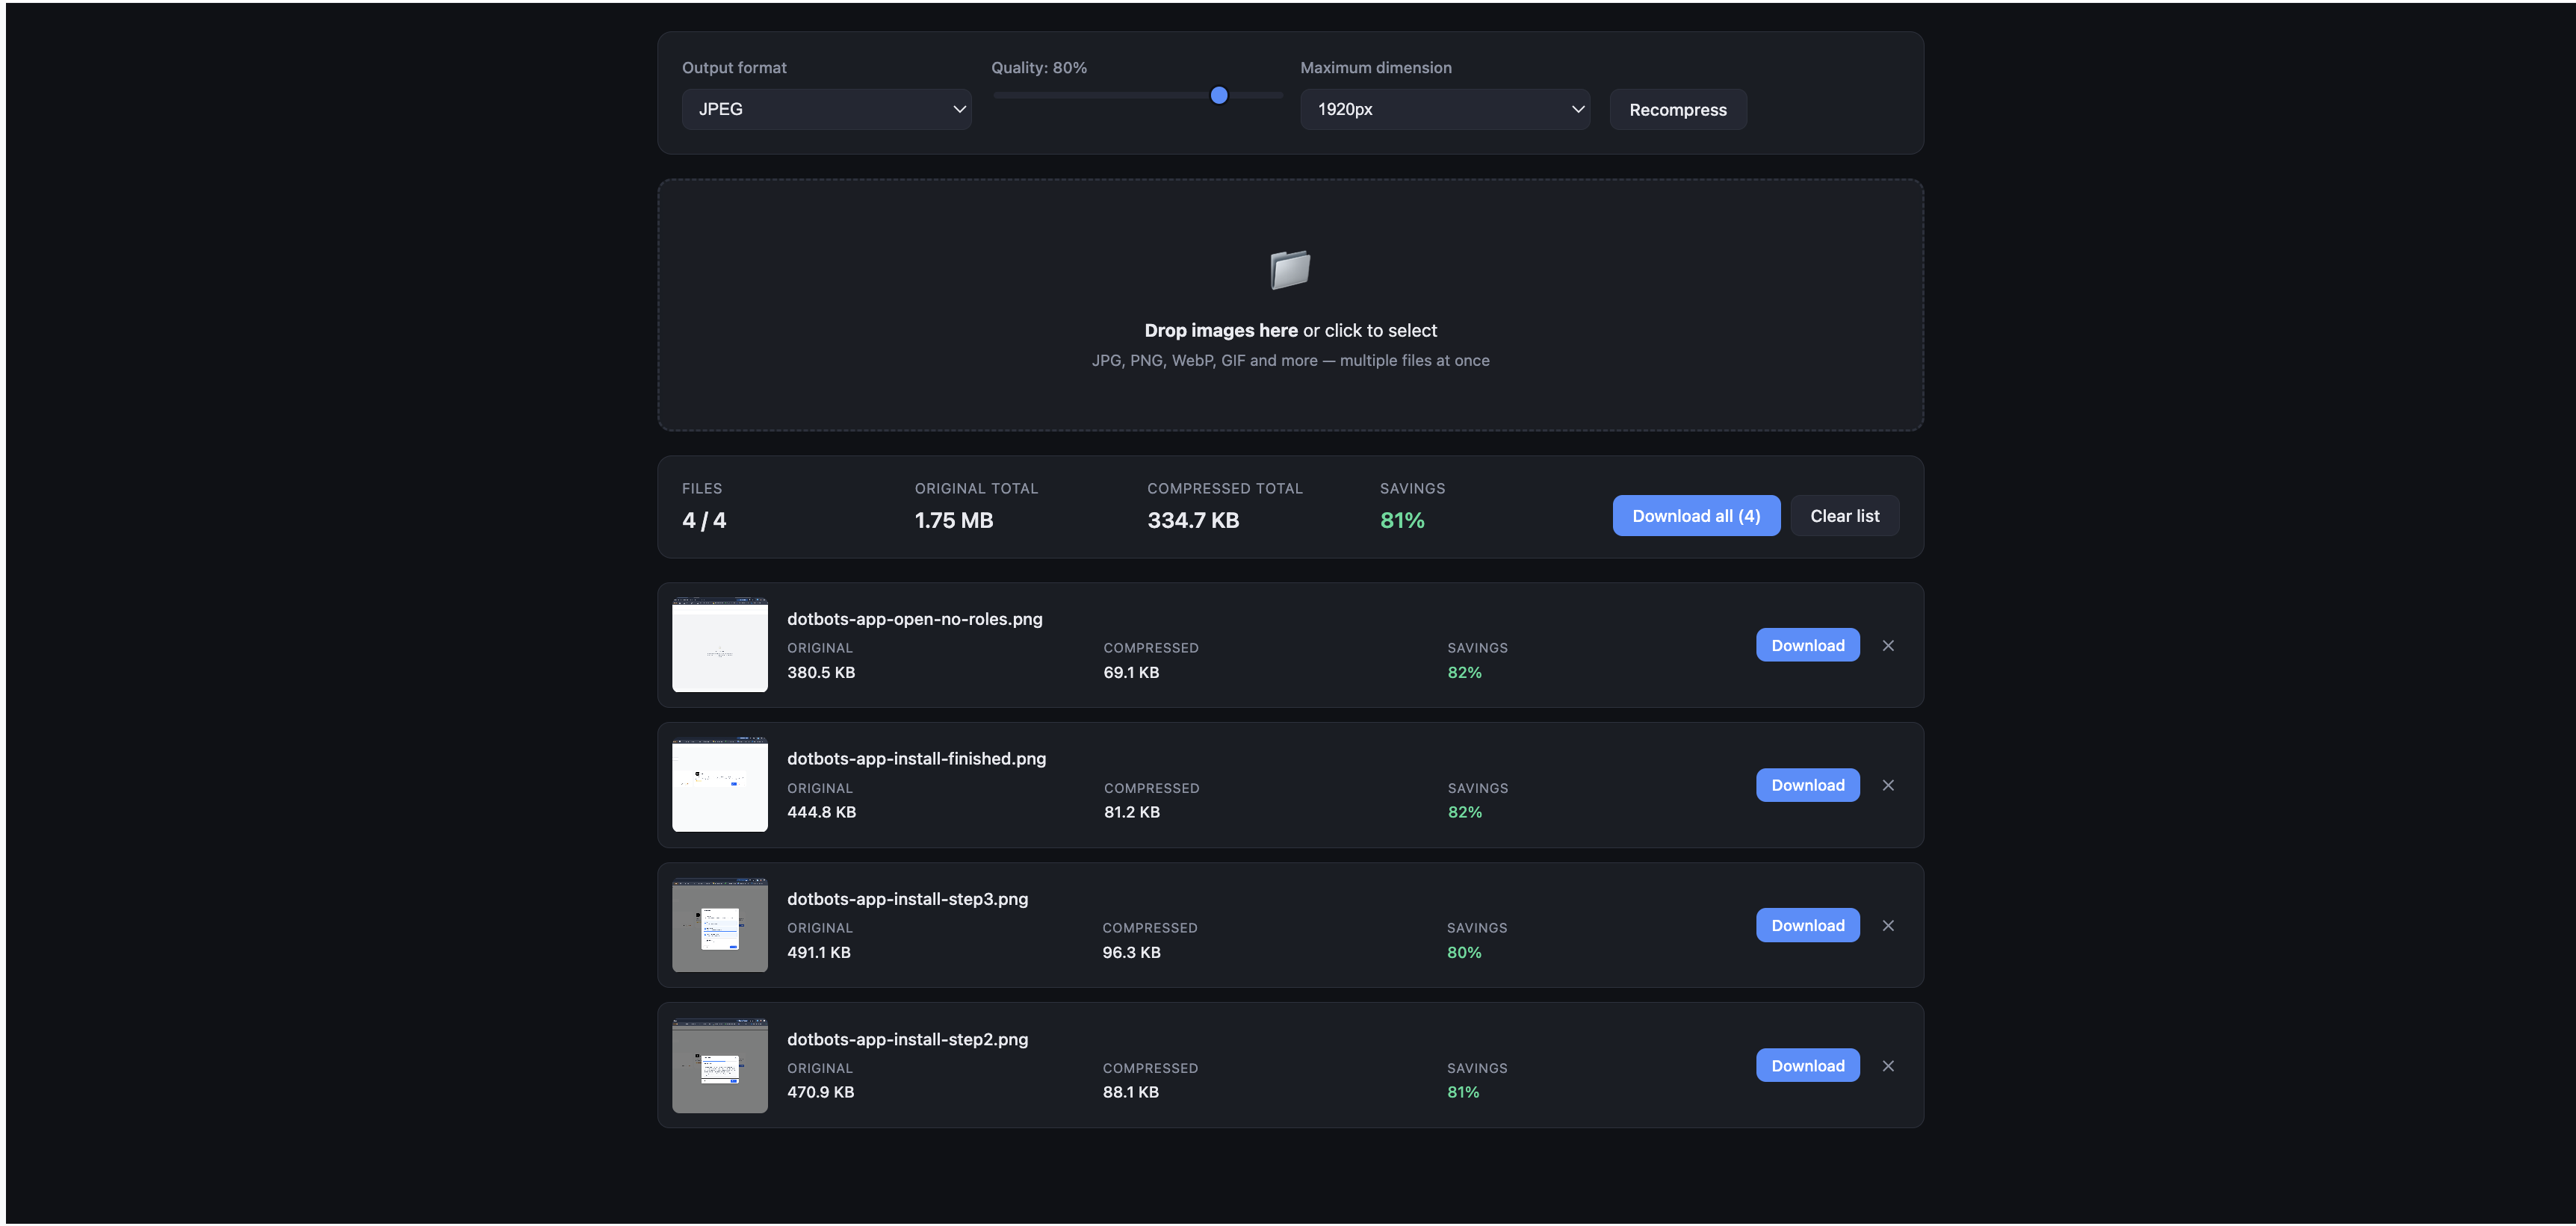Click compressed total '334.7 KB'
The width and height of the screenshot is (2576, 1226).
(1192, 520)
